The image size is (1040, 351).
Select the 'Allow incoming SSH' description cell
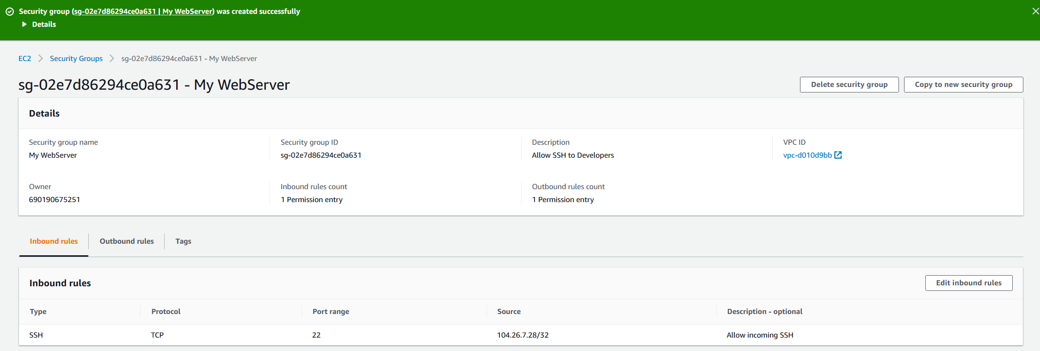pos(760,335)
